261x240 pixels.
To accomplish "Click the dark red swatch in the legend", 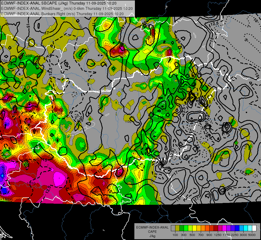I will (x=216, y=228).
